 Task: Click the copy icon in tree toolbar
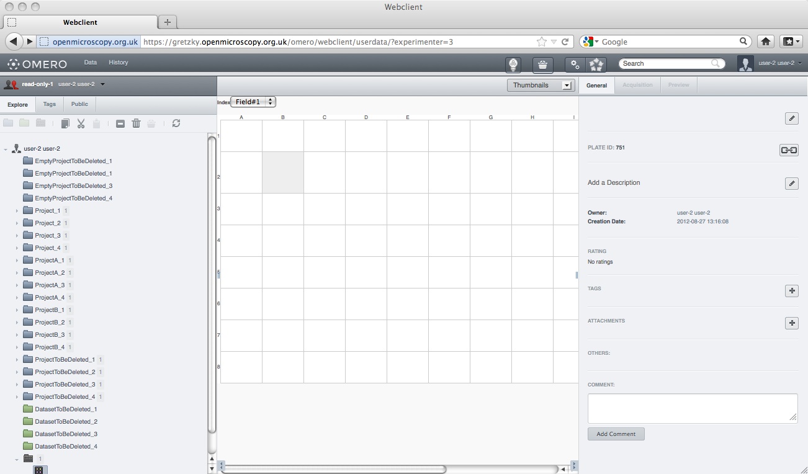click(x=65, y=123)
